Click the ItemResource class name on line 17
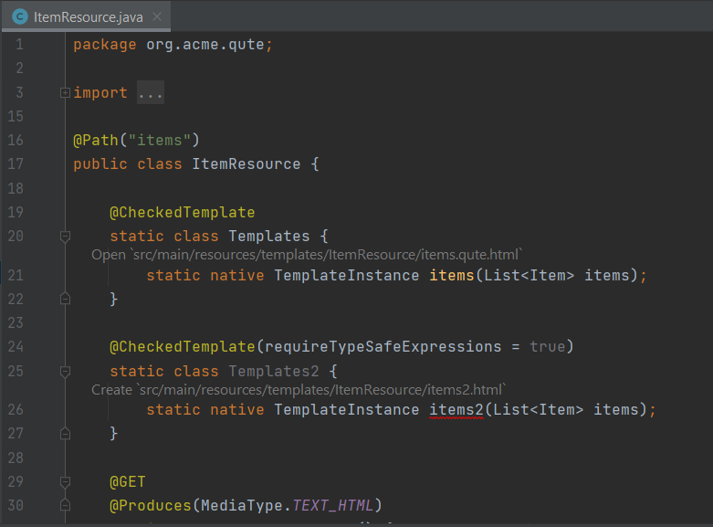The image size is (713, 527). pyautogui.click(x=246, y=164)
